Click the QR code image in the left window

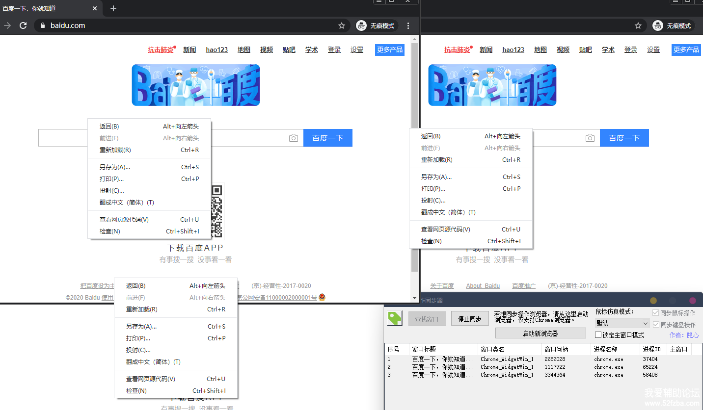click(217, 211)
